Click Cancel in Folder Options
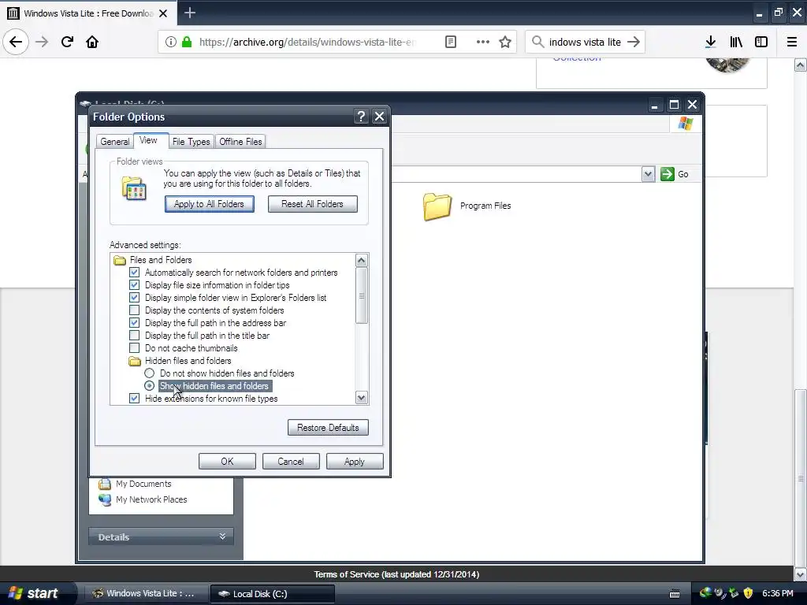807x605 pixels. (x=291, y=462)
